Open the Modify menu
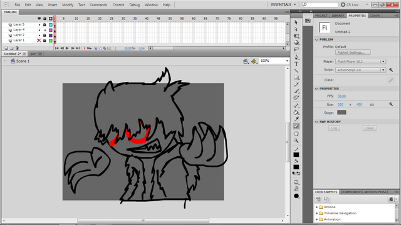 click(x=68, y=5)
